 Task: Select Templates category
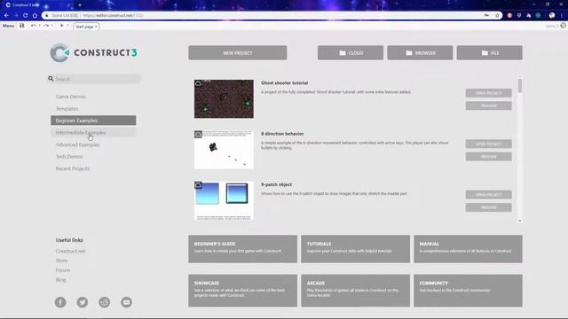click(x=93, y=108)
